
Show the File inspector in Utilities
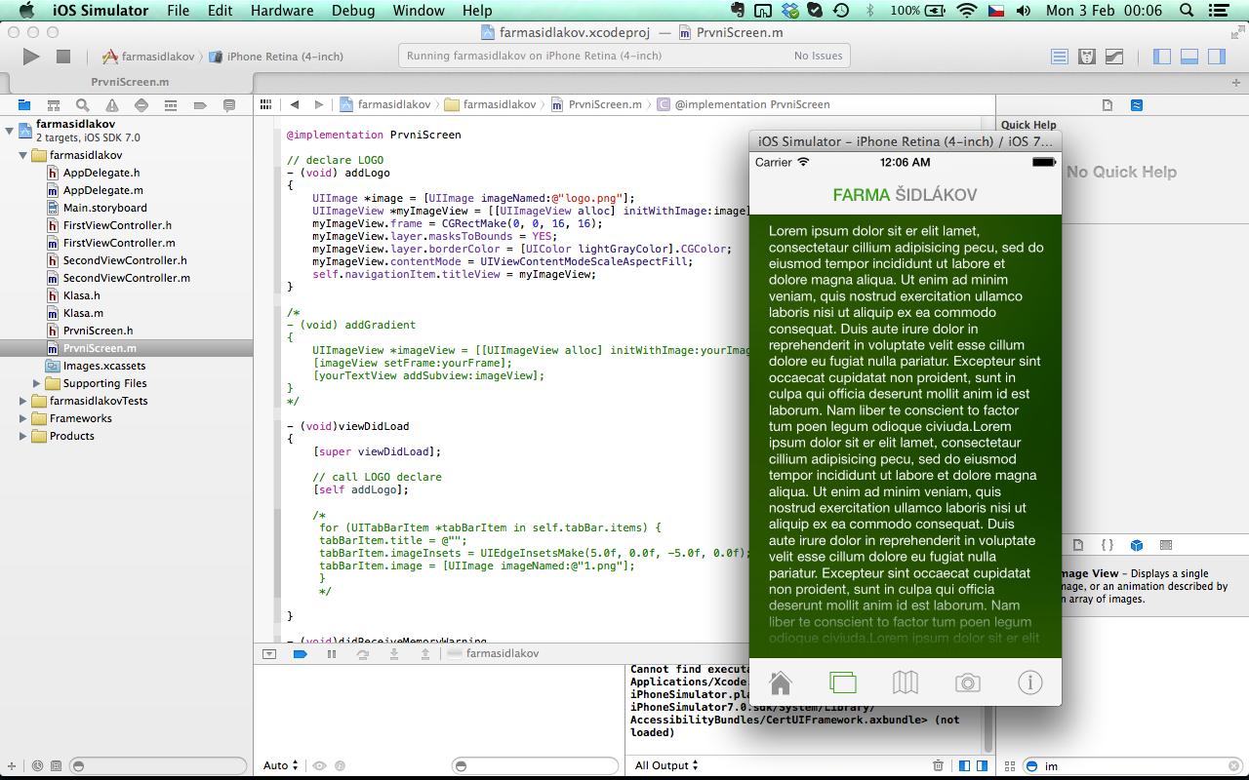pyautogui.click(x=1108, y=105)
